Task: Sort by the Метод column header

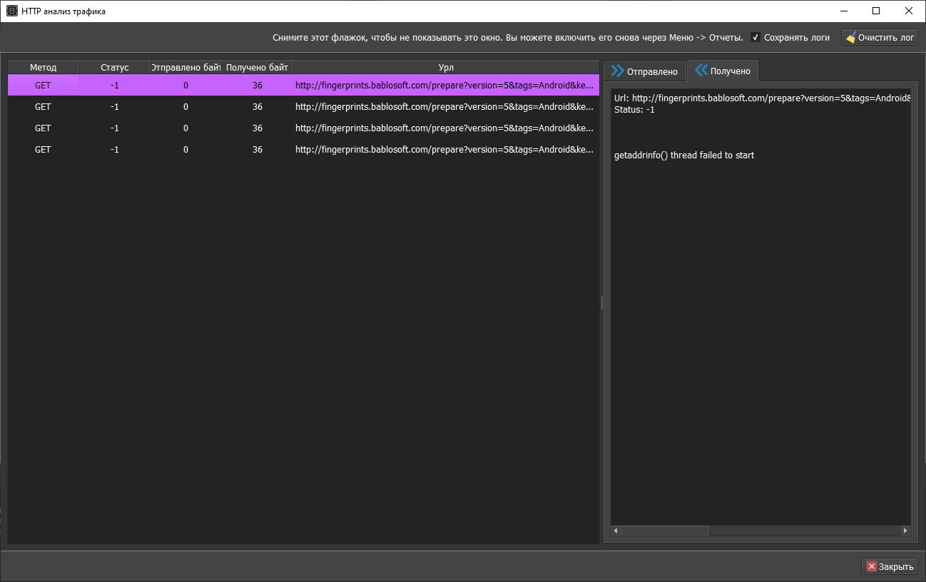Action: point(43,68)
